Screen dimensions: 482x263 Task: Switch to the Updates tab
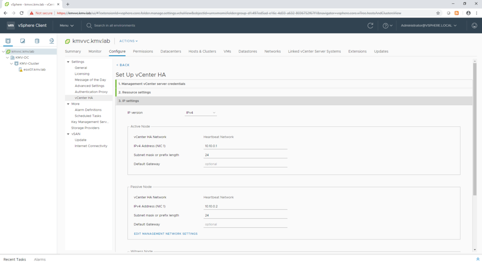(x=381, y=52)
